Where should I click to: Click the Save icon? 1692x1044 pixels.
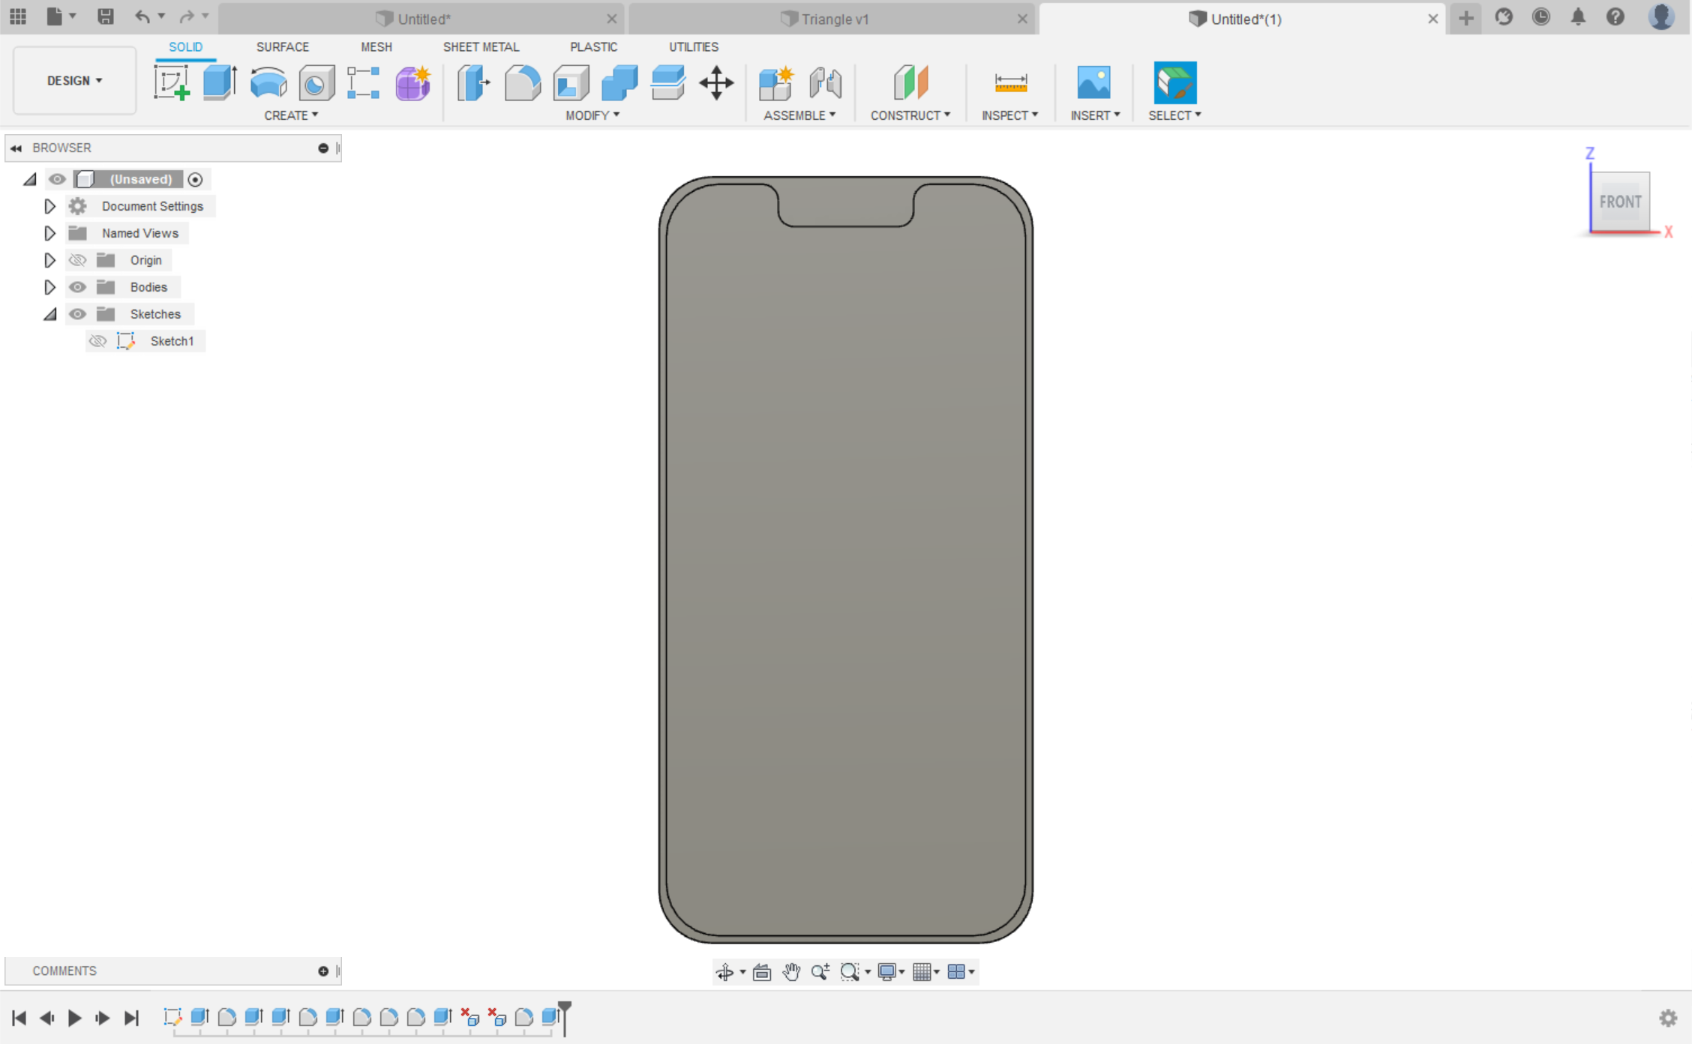(106, 16)
